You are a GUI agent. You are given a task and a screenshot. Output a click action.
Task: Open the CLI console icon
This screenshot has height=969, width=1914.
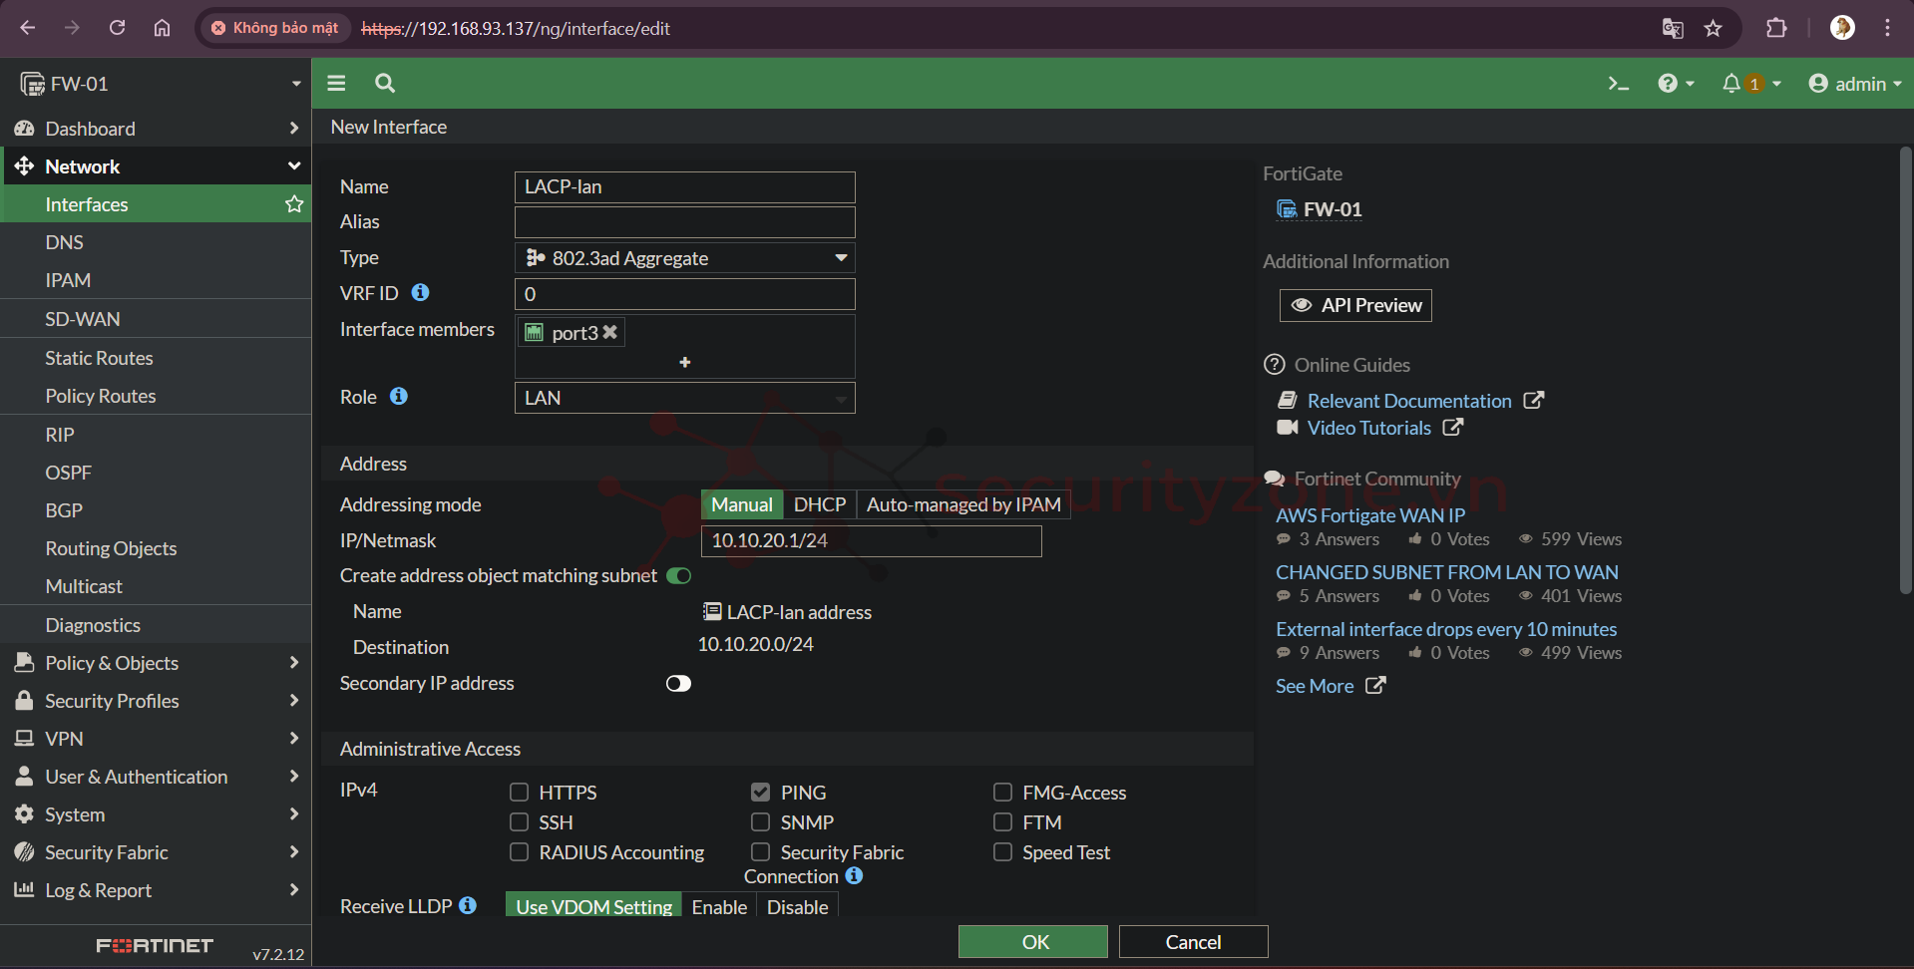[1618, 84]
